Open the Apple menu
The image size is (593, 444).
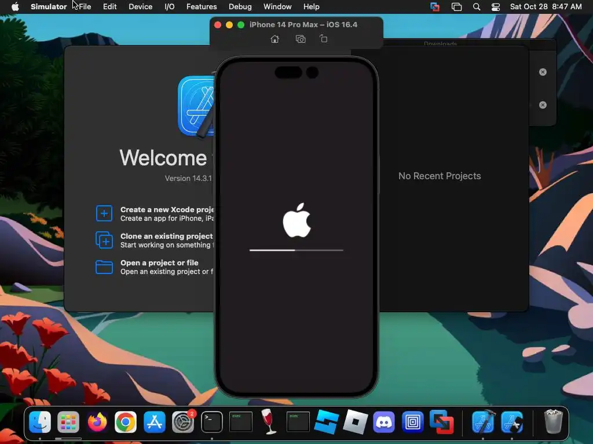(x=15, y=7)
